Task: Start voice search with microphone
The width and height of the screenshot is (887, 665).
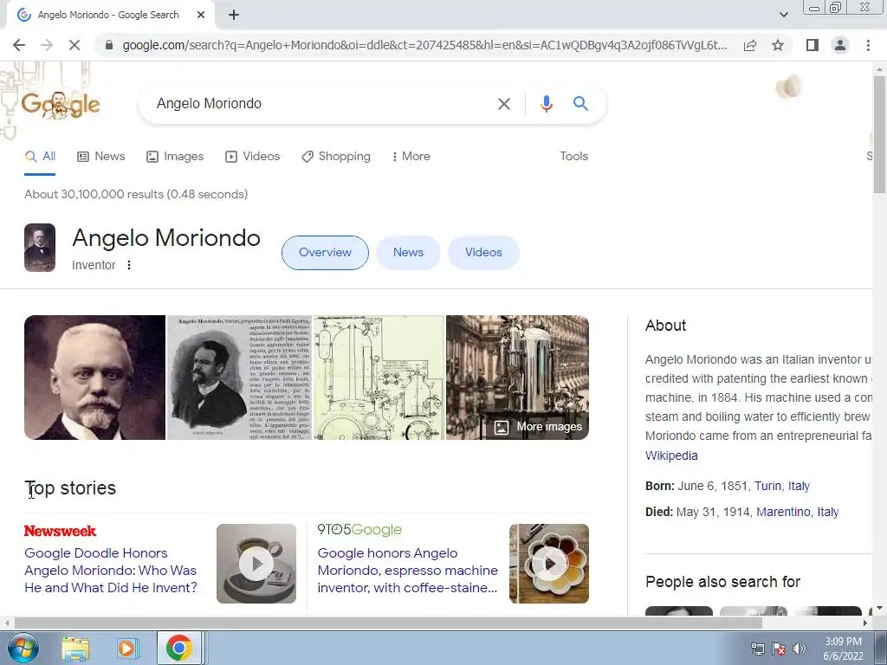Action: [x=546, y=104]
